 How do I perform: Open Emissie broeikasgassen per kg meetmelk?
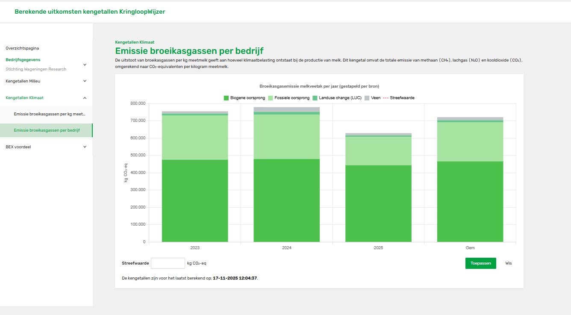(49, 114)
